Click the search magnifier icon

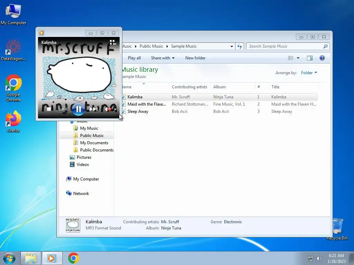(325, 46)
